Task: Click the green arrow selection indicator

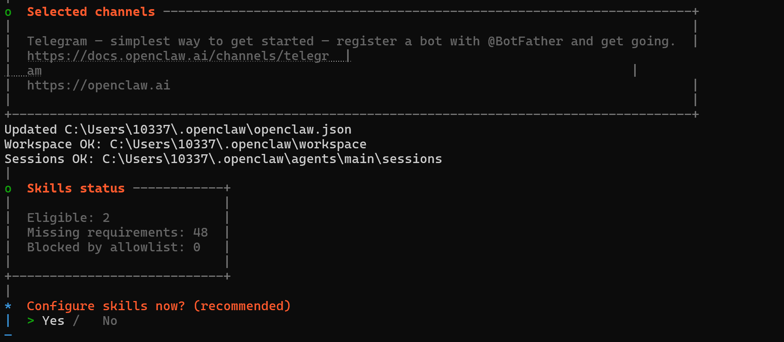Action: tap(31, 321)
